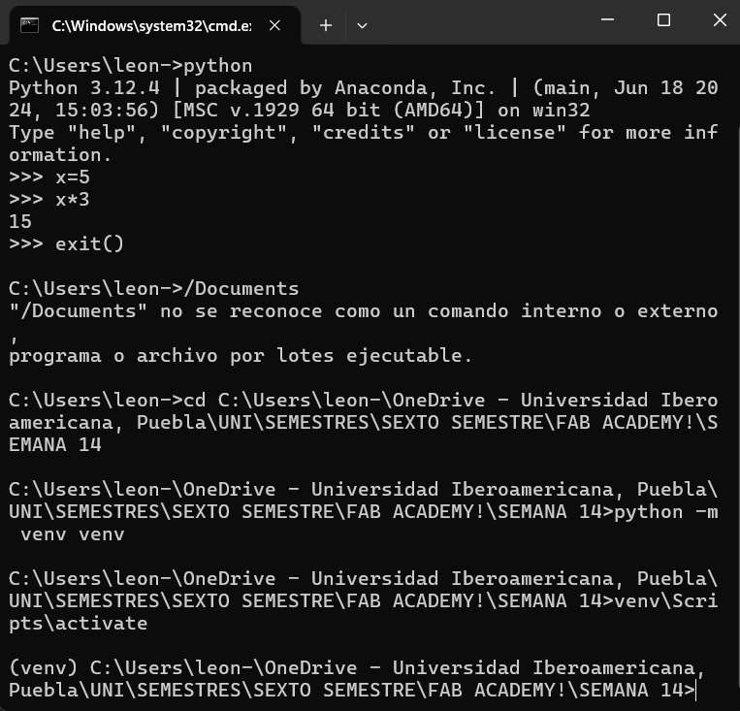Click the output value 15
The width and height of the screenshot is (740, 711).
pyautogui.click(x=20, y=221)
